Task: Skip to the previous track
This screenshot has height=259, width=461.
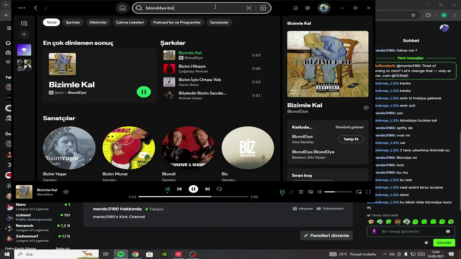Action: 179,189
